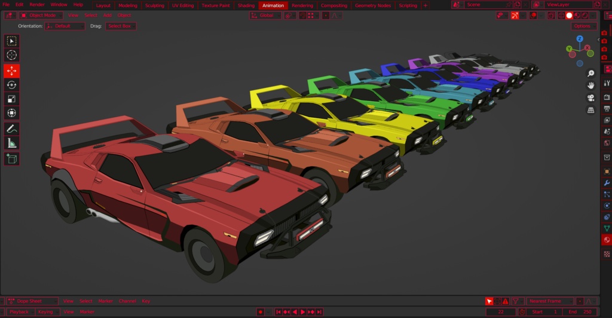
Task: Activate the Transform tool
Action: tap(12, 113)
